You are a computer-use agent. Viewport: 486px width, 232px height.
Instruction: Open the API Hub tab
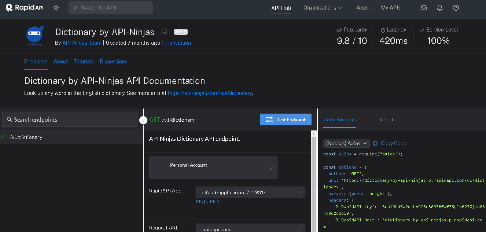point(281,8)
